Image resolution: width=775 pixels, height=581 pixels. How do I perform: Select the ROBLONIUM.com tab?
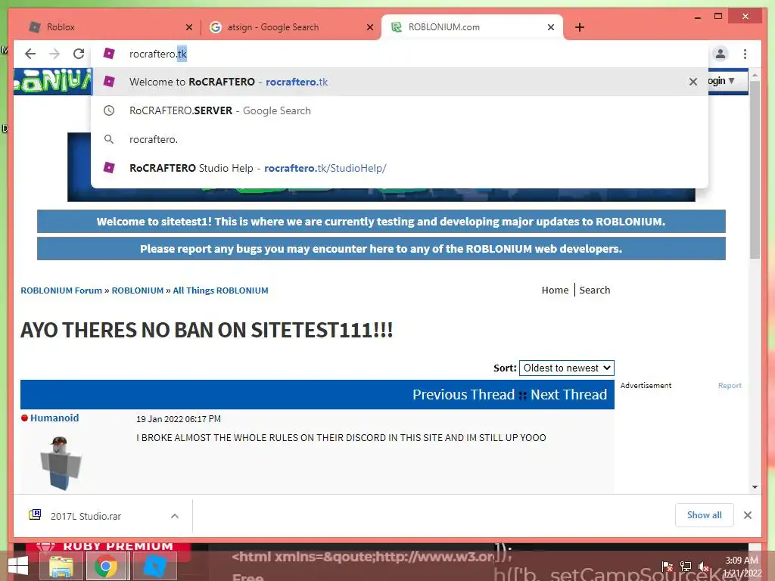472,27
